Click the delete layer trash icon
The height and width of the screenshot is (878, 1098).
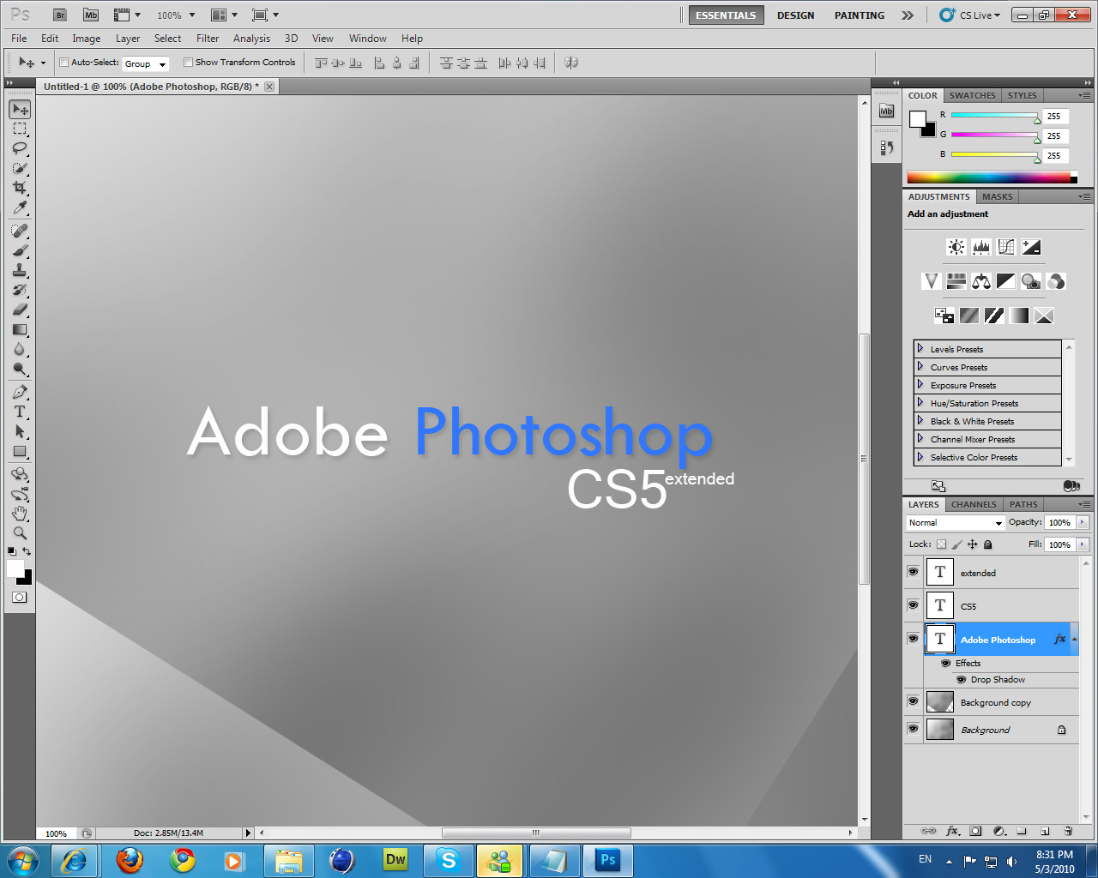click(1068, 831)
